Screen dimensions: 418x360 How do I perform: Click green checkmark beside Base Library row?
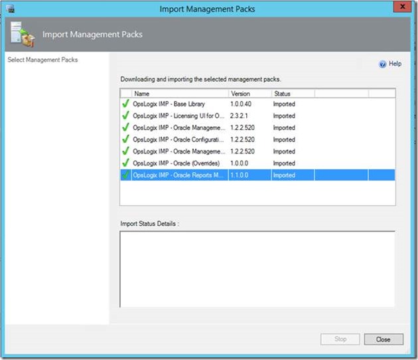coord(125,104)
